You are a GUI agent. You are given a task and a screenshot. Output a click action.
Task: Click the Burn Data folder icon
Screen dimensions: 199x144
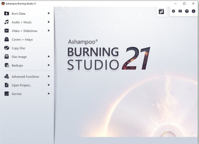point(7,13)
